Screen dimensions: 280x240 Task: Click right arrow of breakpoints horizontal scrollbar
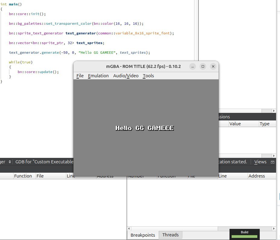point(274,229)
